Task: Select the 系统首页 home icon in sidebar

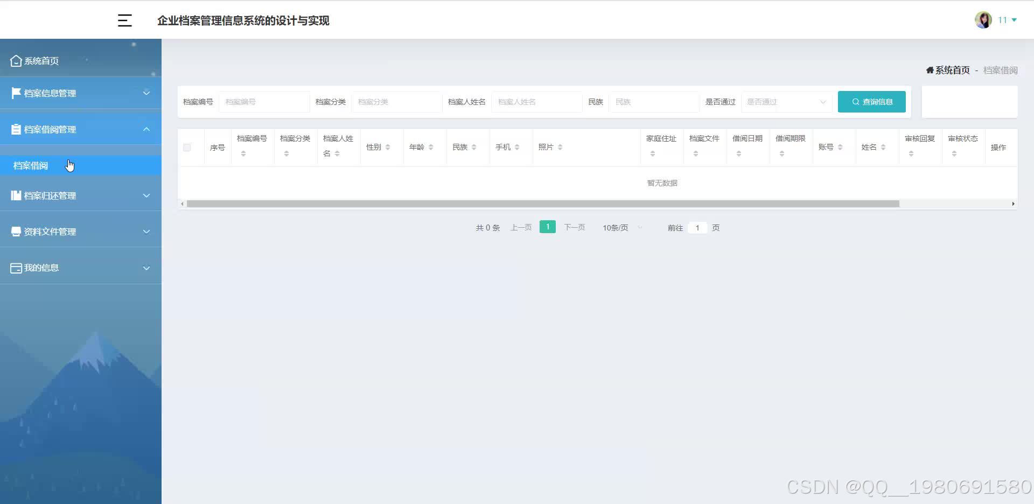Action: [16, 60]
